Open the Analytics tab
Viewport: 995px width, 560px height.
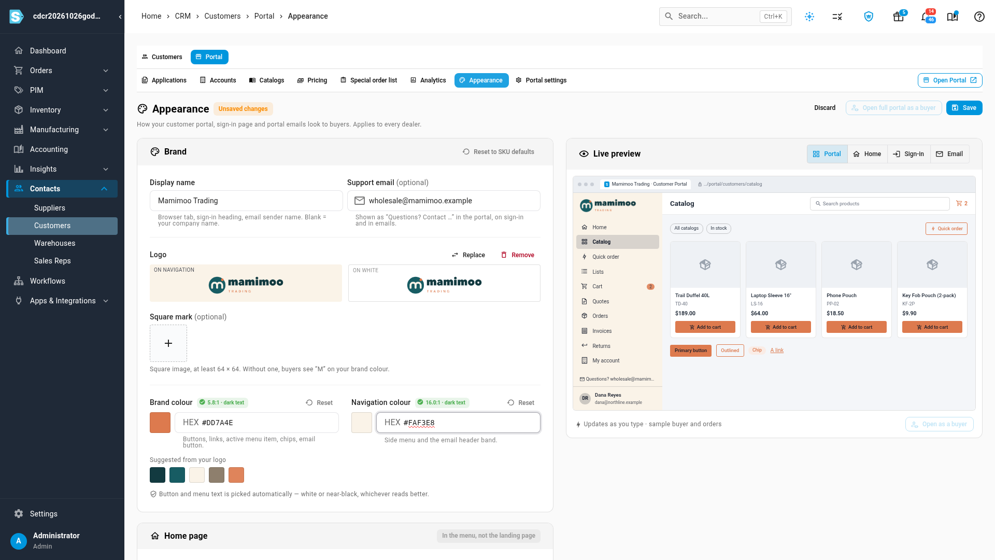click(x=428, y=80)
